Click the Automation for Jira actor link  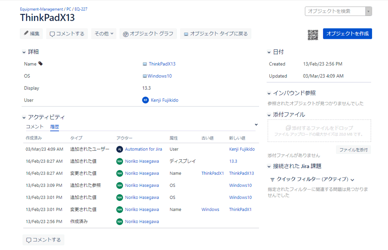tap(144, 149)
